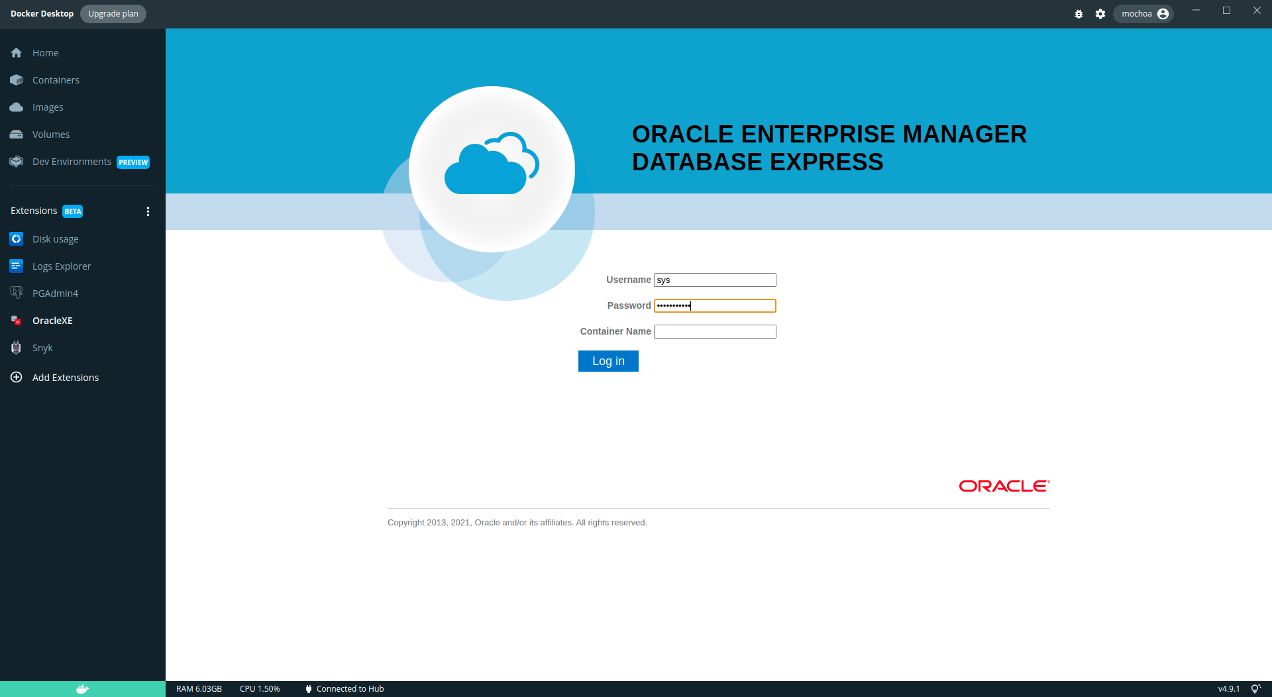Click the Volumes drive icon
This screenshot has height=697, width=1272.
17,134
